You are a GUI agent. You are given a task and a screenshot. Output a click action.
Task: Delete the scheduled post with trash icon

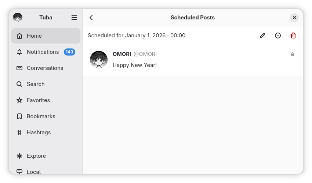click(x=293, y=36)
